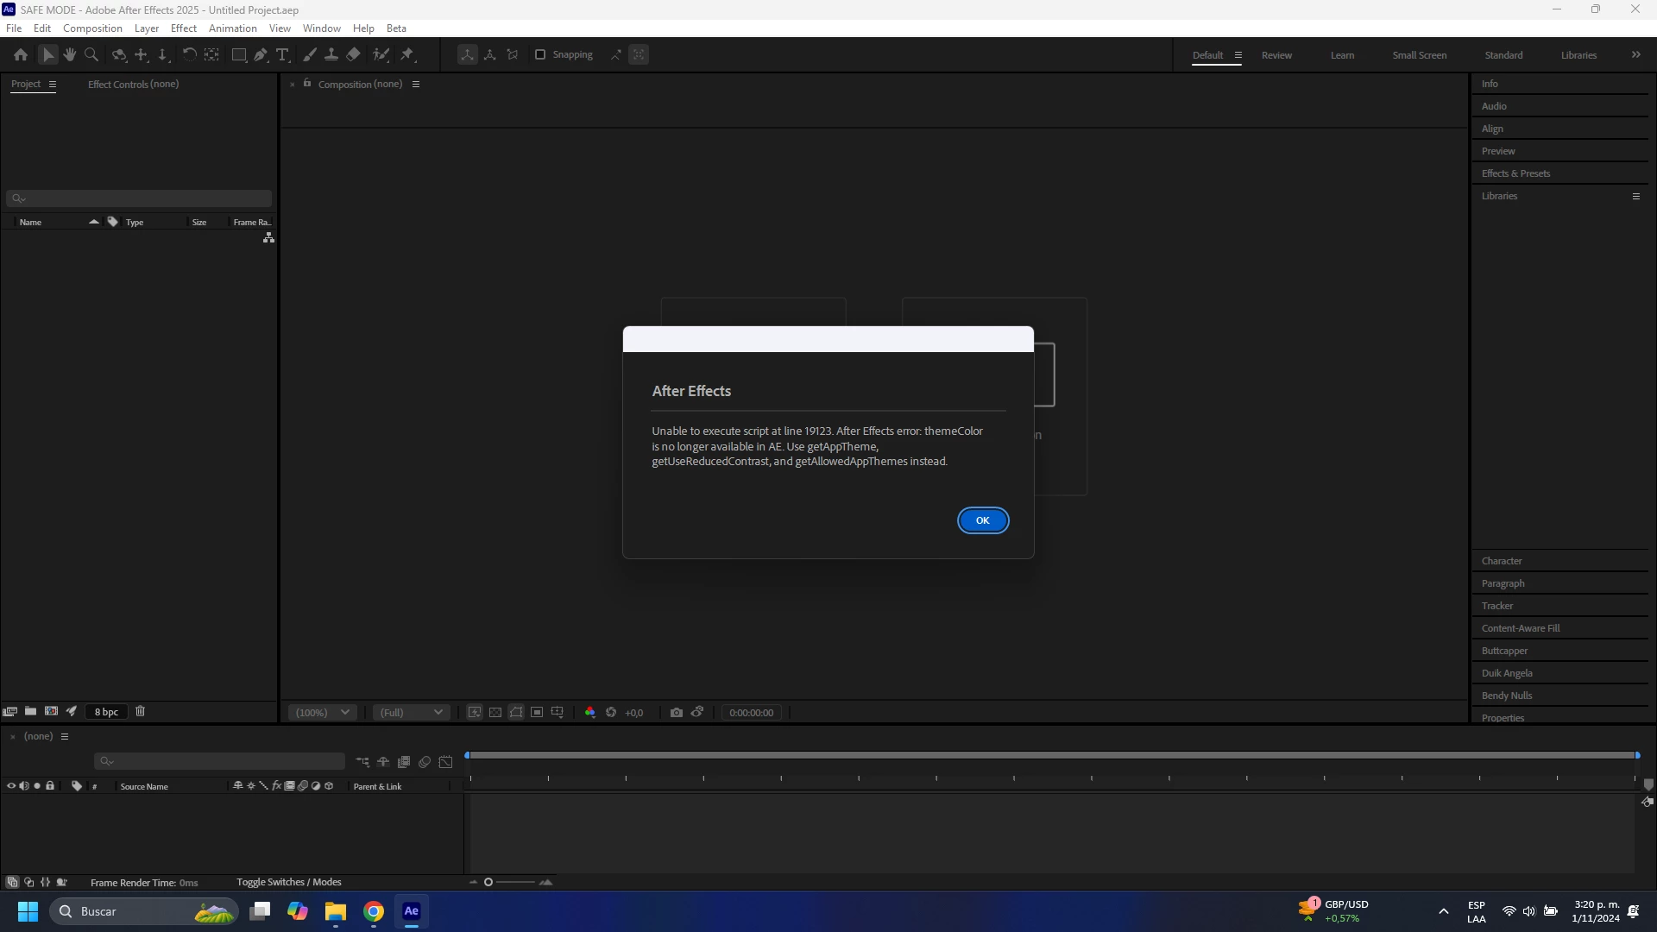Click the Take Snapshot camera icon
1657x932 pixels.
(x=677, y=713)
